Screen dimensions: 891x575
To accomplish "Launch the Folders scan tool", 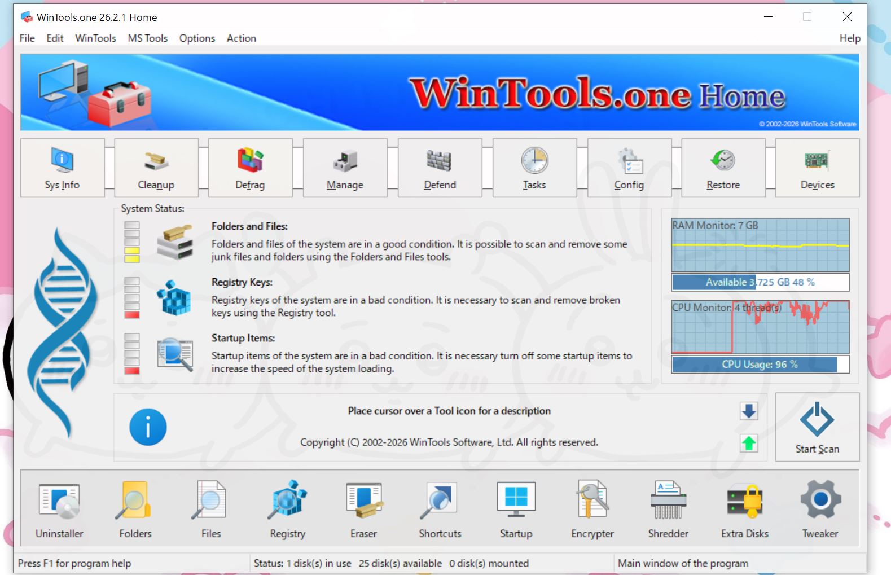I will [135, 509].
